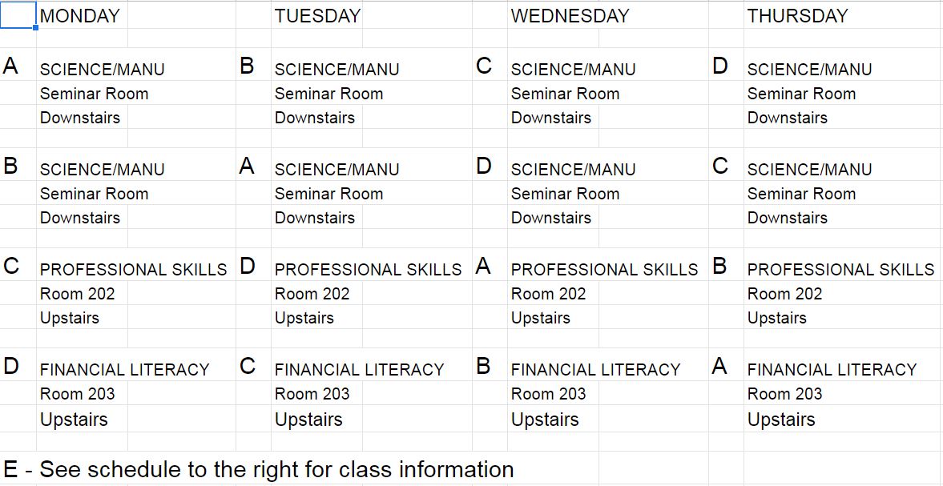This screenshot has height=486, width=943.
Task: Select the THURSDAY header cell
Action: click(x=797, y=16)
